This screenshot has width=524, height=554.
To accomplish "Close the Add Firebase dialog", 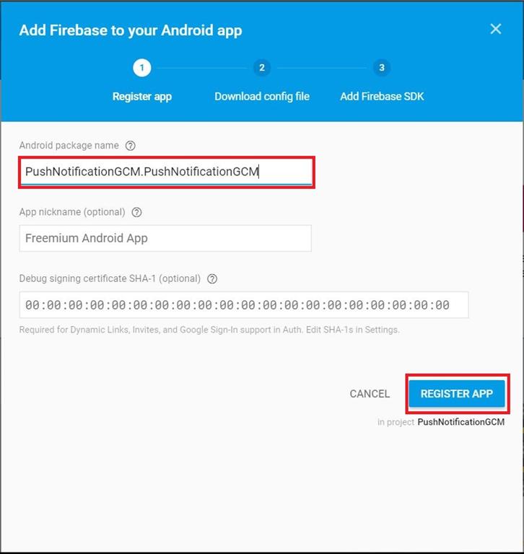I will tap(496, 29).
